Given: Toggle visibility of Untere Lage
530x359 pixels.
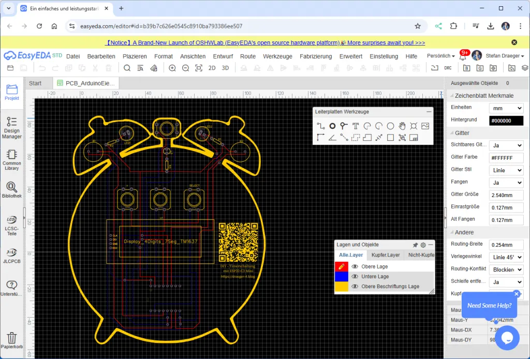Looking at the screenshot, I should (355, 276).
